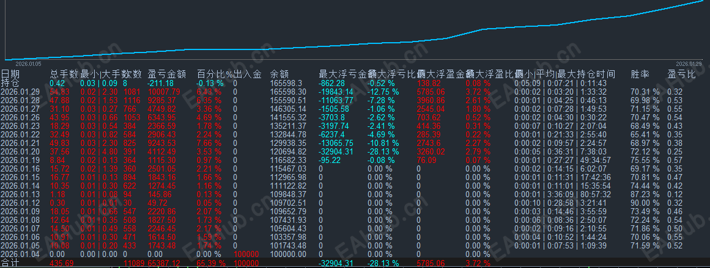Click the 胜率 column header
This screenshot has height=268, width=710.
pos(640,74)
